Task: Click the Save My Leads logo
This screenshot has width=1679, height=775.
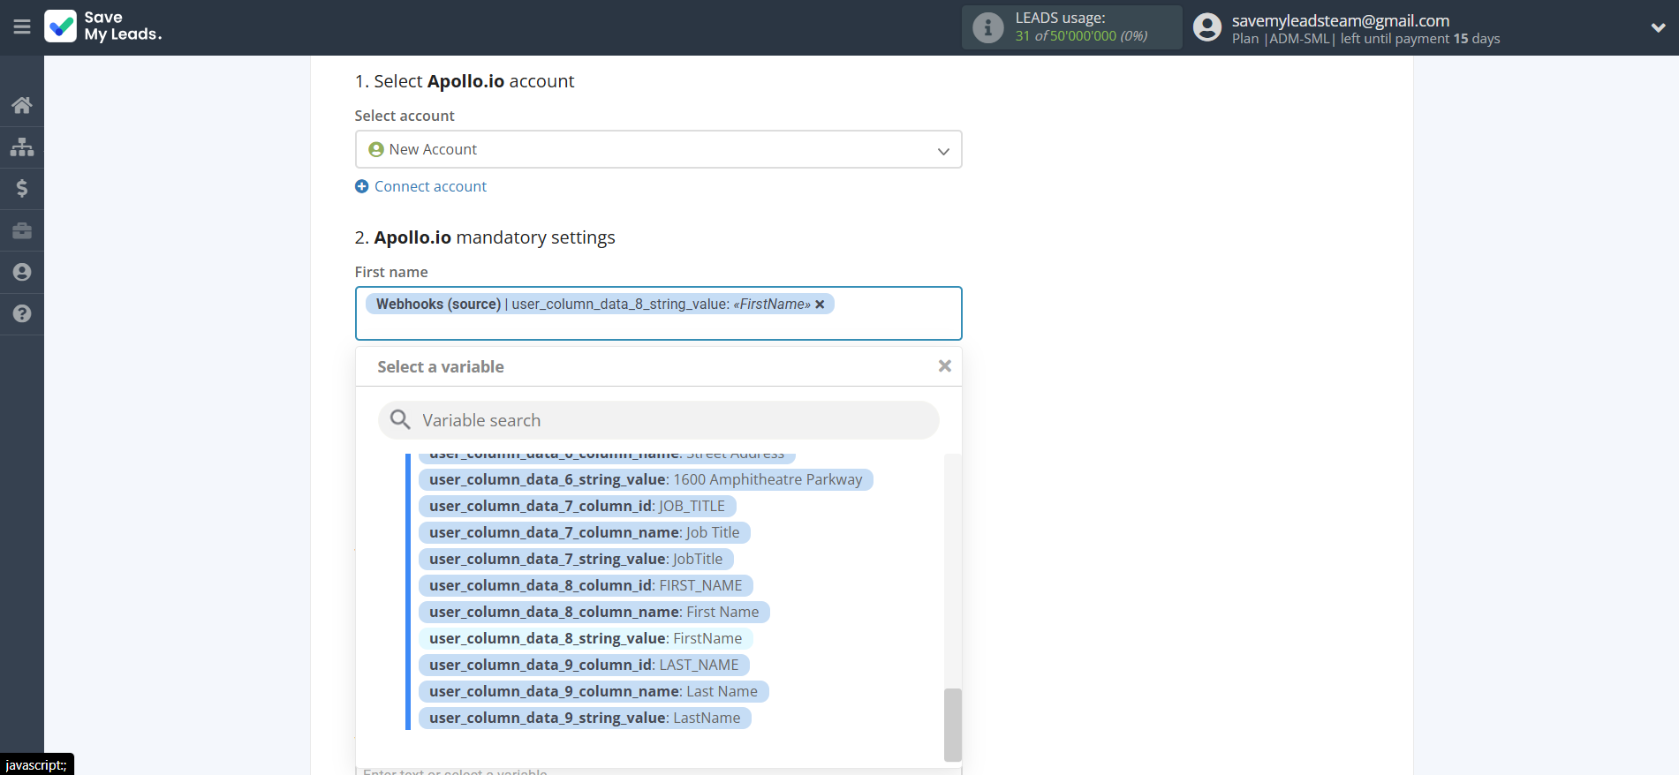Action: pos(103,26)
